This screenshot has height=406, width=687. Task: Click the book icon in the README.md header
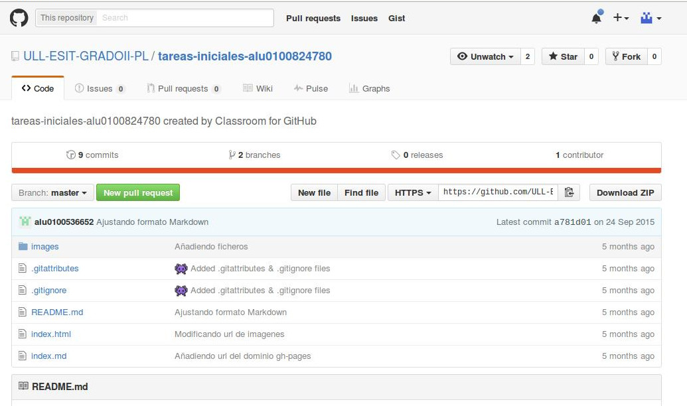coord(23,386)
